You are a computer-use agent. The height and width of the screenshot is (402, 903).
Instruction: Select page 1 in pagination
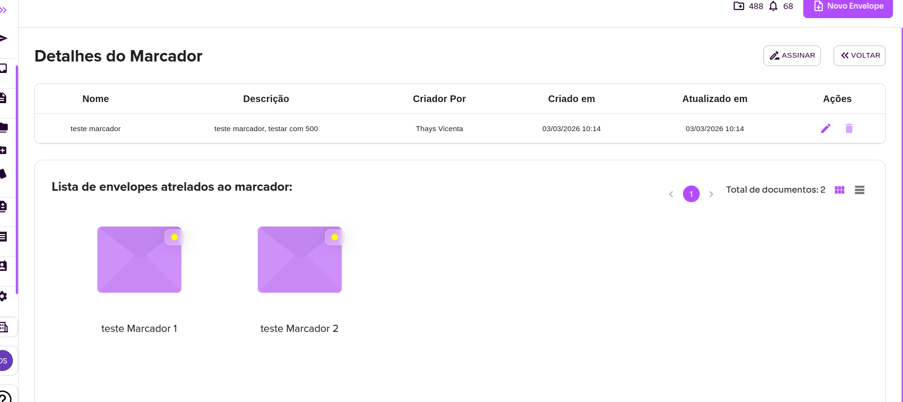pyautogui.click(x=691, y=194)
